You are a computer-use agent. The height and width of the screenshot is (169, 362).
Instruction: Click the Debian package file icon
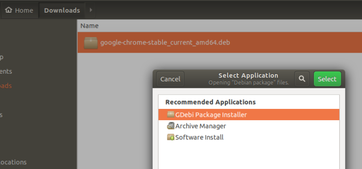click(x=90, y=43)
